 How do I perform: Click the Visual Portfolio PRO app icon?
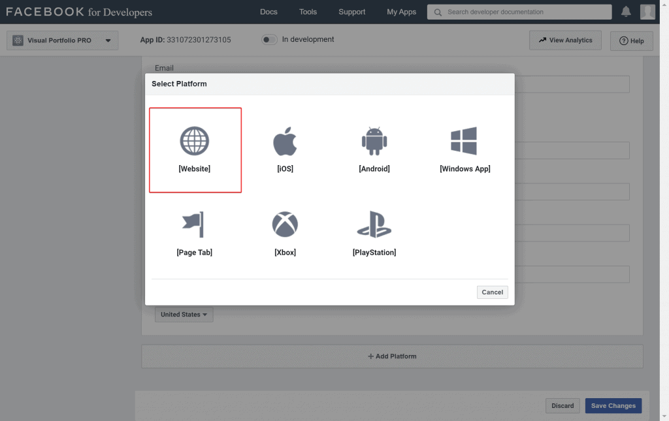click(18, 40)
